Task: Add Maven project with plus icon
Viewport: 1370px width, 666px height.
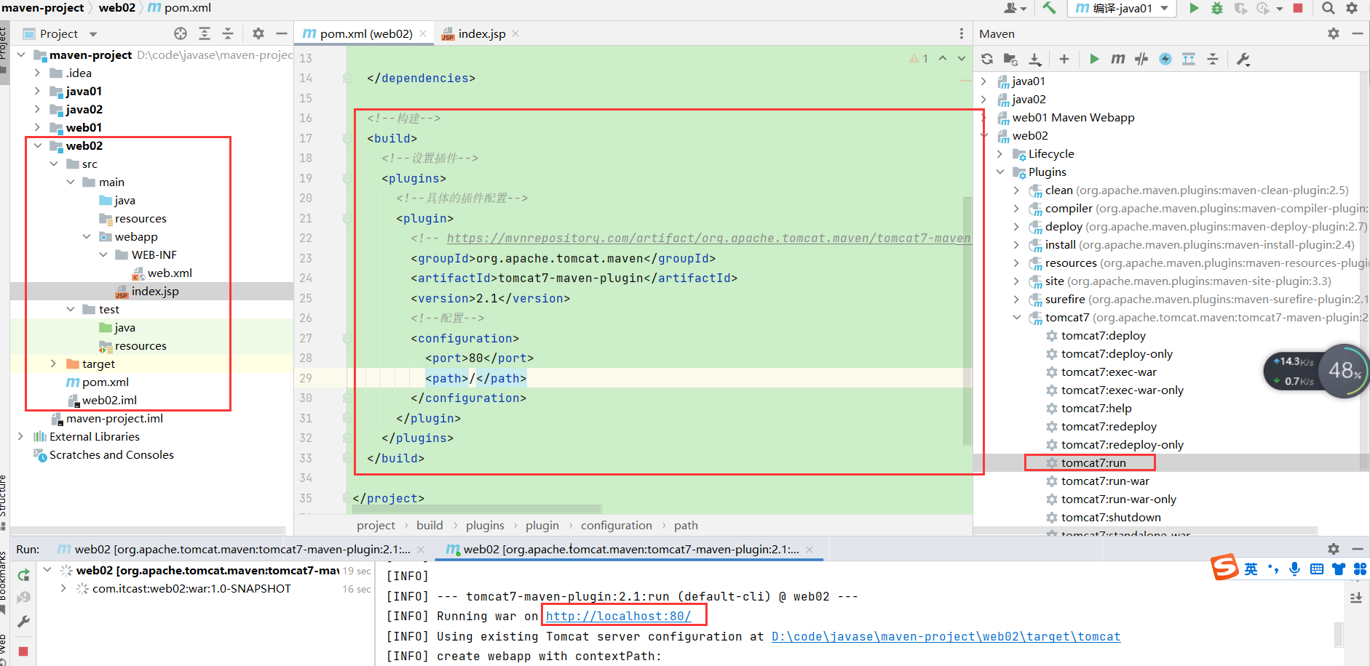Action: click(x=1064, y=59)
